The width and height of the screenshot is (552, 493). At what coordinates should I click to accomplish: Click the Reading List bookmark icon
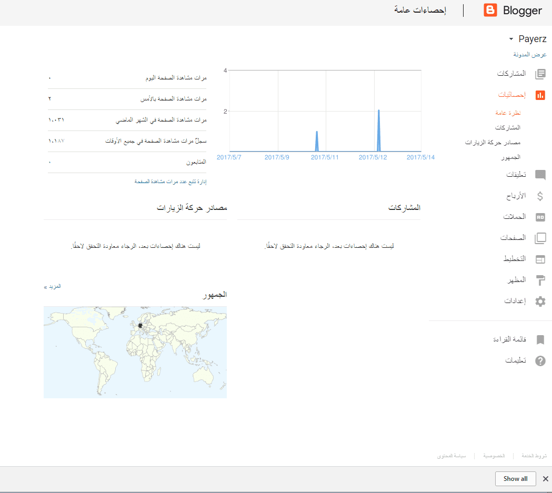click(x=540, y=340)
